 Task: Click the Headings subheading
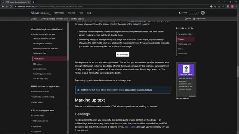coord(82,114)
